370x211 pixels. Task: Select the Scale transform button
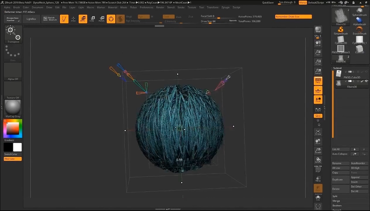coord(92,19)
